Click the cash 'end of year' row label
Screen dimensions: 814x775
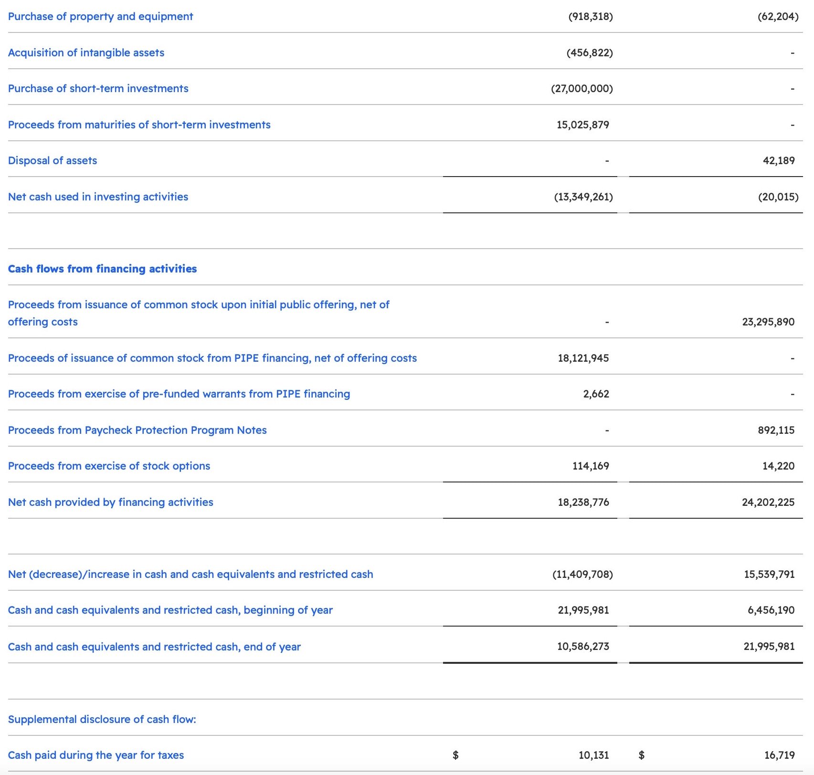pos(154,647)
